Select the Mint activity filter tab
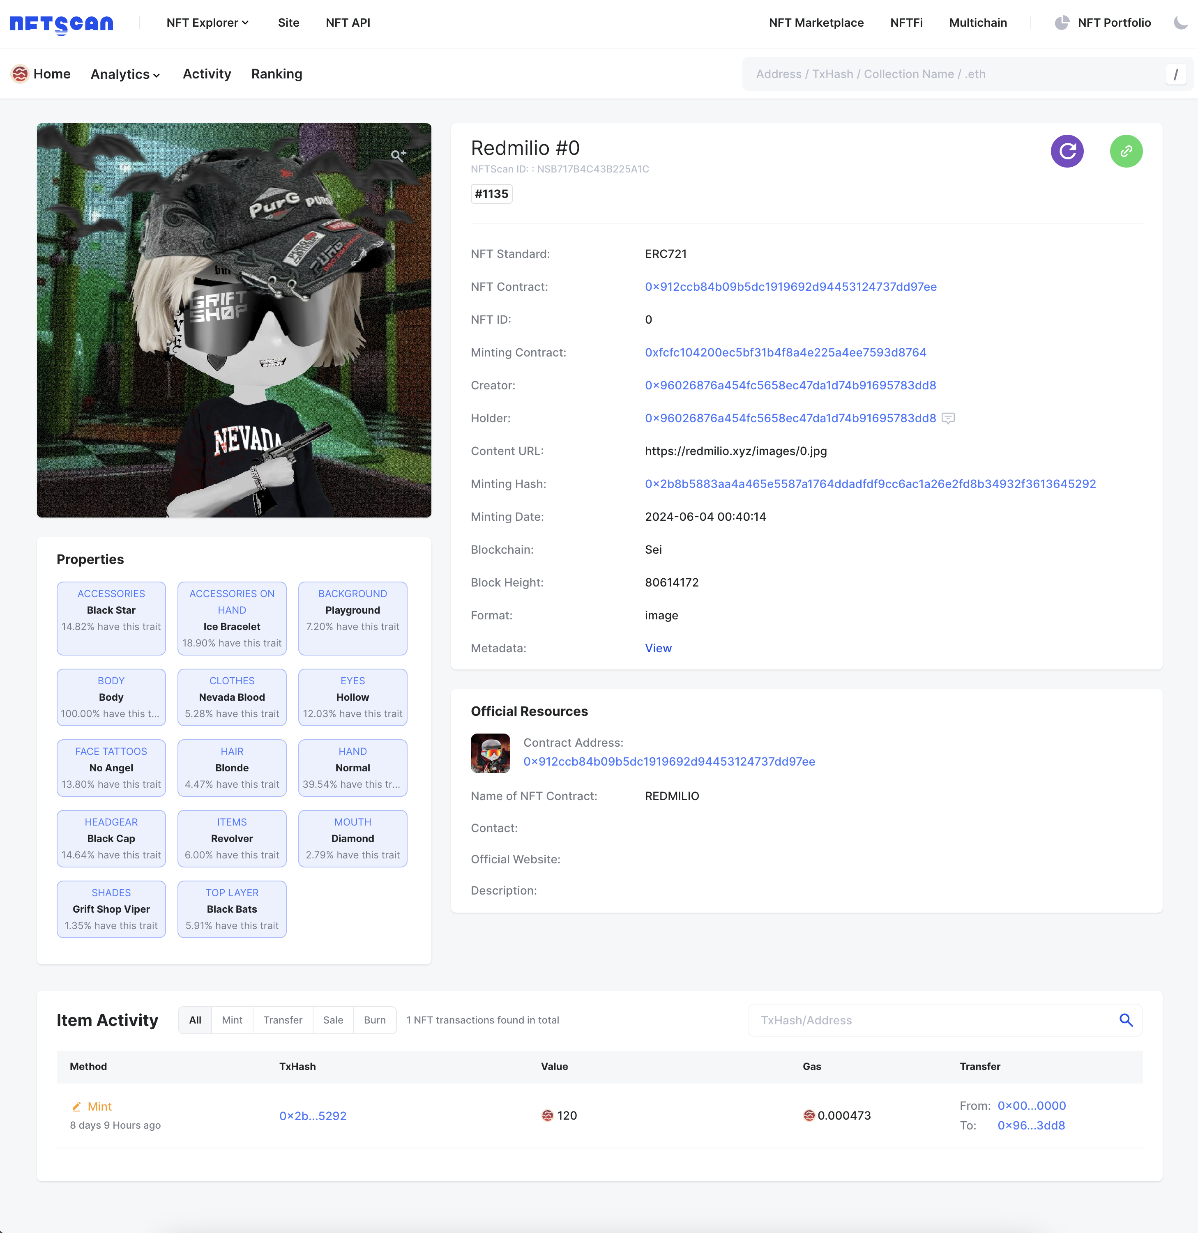1198x1233 pixels. (232, 1020)
